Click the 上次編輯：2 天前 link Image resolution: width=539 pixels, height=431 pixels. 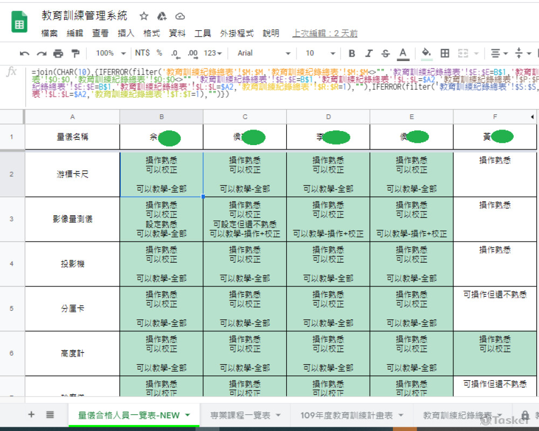tap(325, 33)
